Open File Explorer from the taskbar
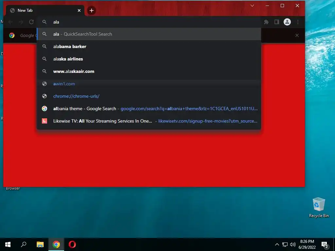Image resolution: width=335 pixels, height=251 pixels. tap(40, 244)
